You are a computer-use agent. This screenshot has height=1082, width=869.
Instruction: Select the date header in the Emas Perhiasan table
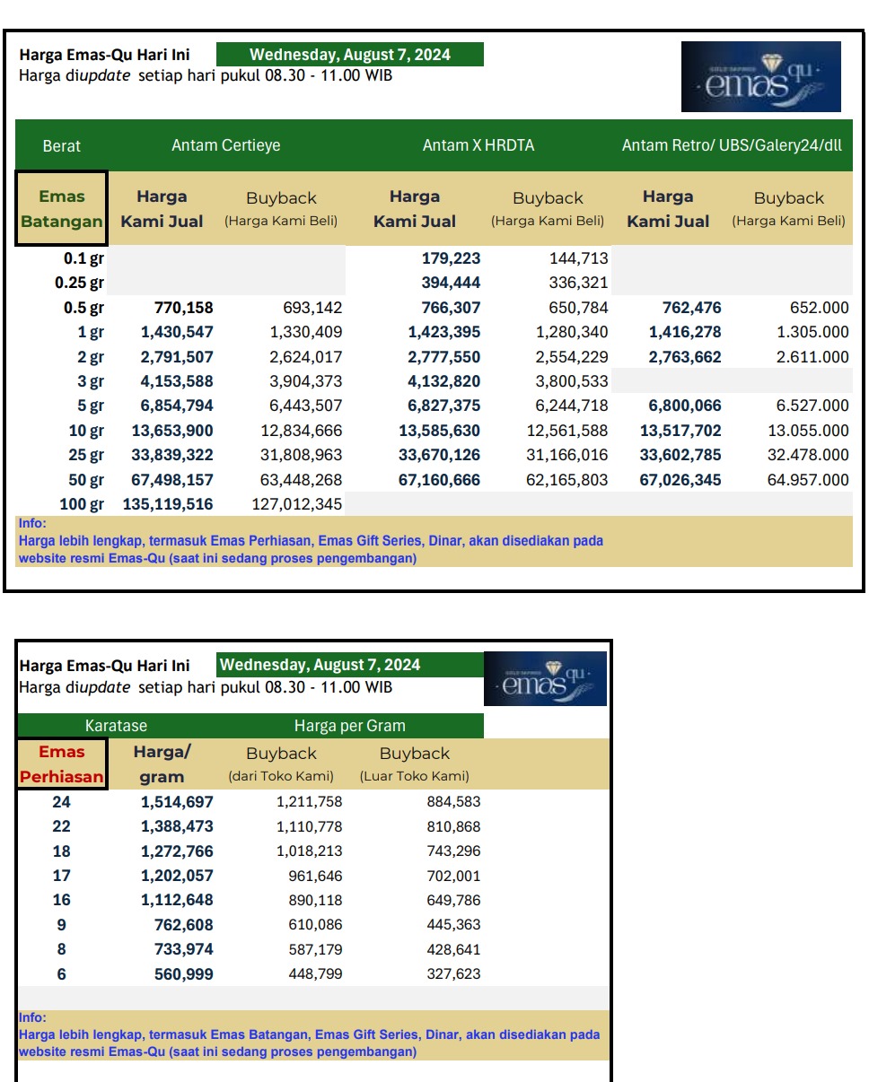coord(350,665)
